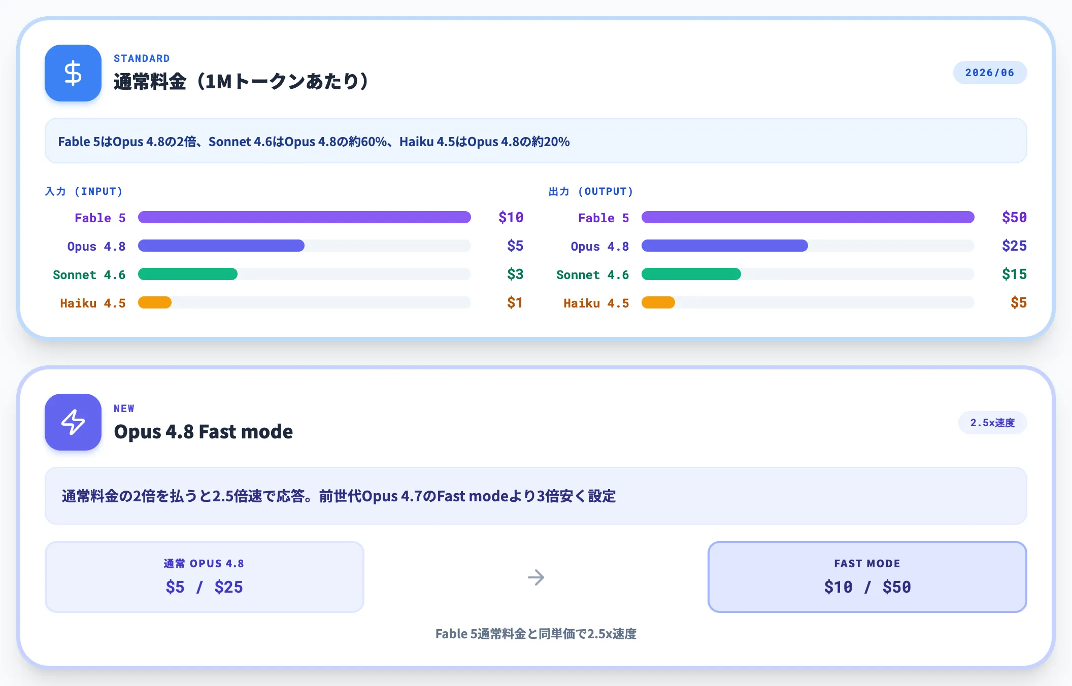Image resolution: width=1072 pixels, height=686 pixels.
Task: Click the $5 / $25 price text
Action: 204,587
